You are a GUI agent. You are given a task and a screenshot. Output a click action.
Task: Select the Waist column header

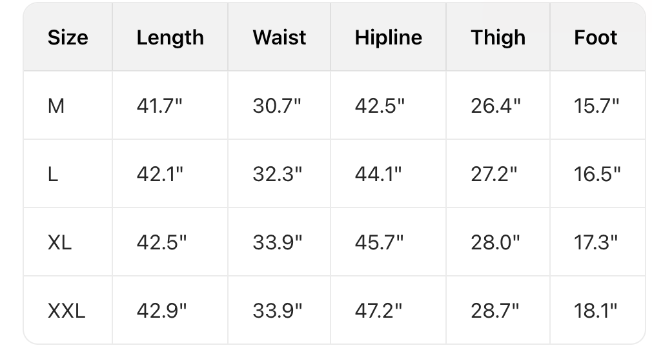pyautogui.click(x=279, y=37)
